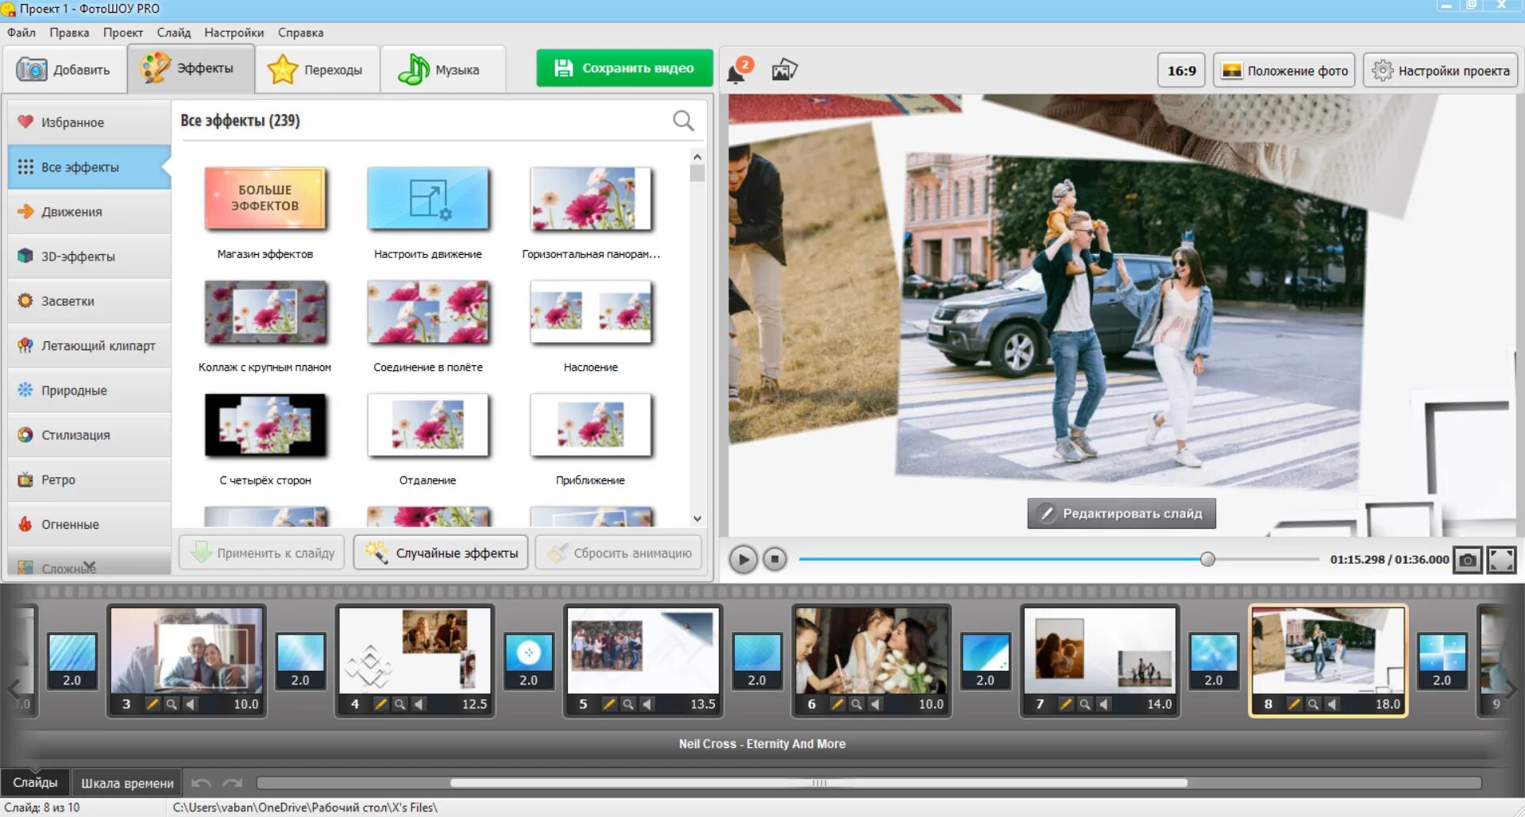Click the effects list down scroll arrow
Image resolution: width=1525 pixels, height=817 pixels.
pyautogui.click(x=697, y=519)
